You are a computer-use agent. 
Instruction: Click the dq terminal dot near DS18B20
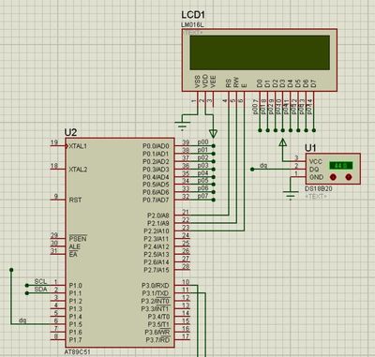(x=252, y=170)
